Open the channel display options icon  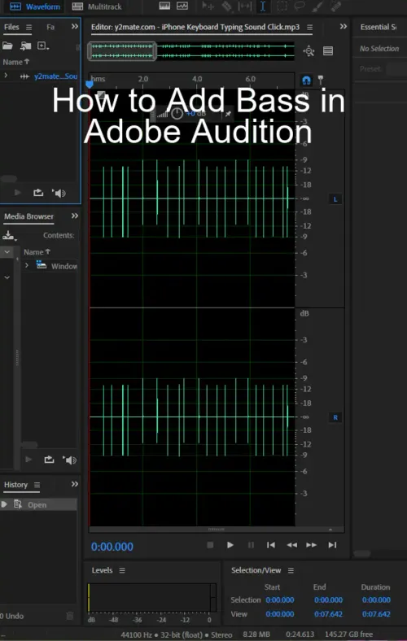coord(328,50)
